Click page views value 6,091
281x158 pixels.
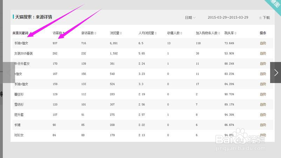114,43
